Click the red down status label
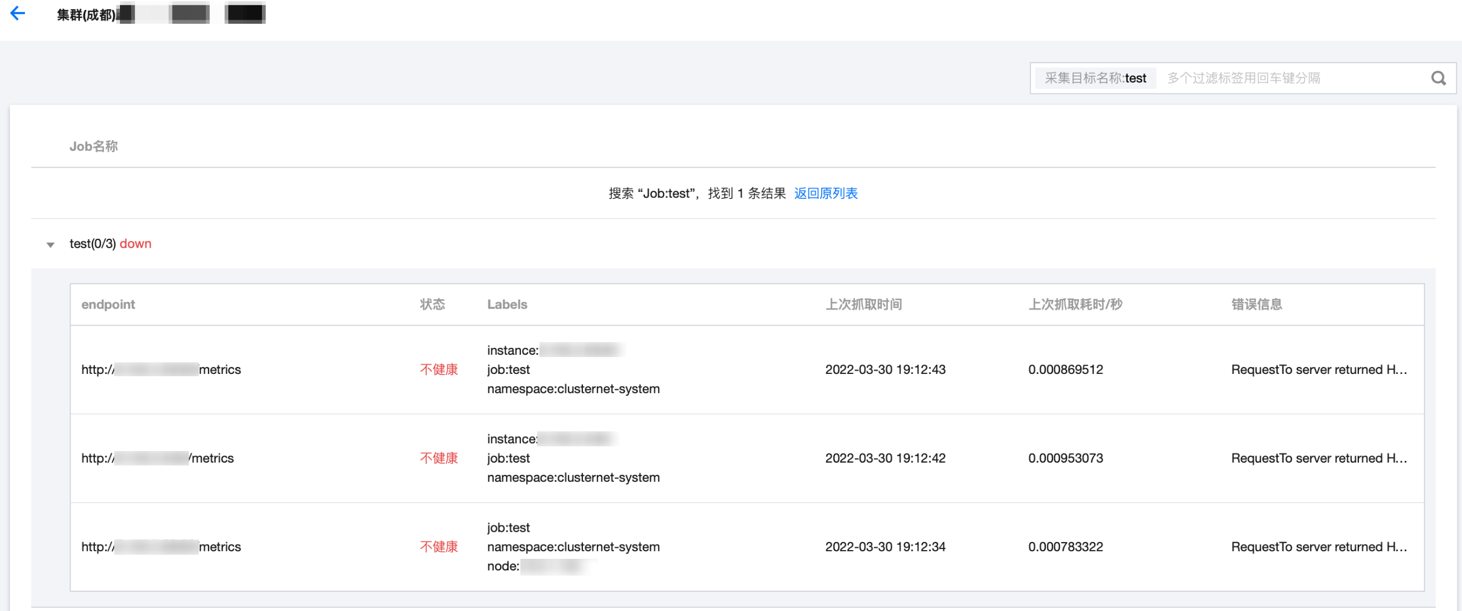The width and height of the screenshot is (1462, 611). (x=136, y=243)
